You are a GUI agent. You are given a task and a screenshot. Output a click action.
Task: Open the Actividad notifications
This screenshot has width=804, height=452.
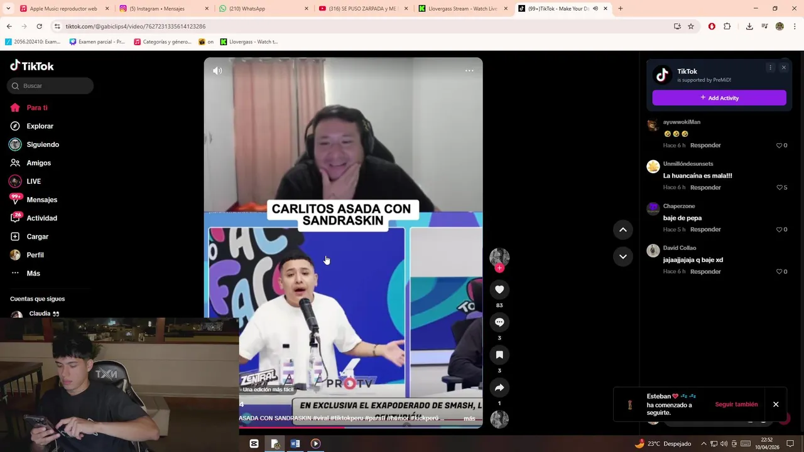point(33,218)
